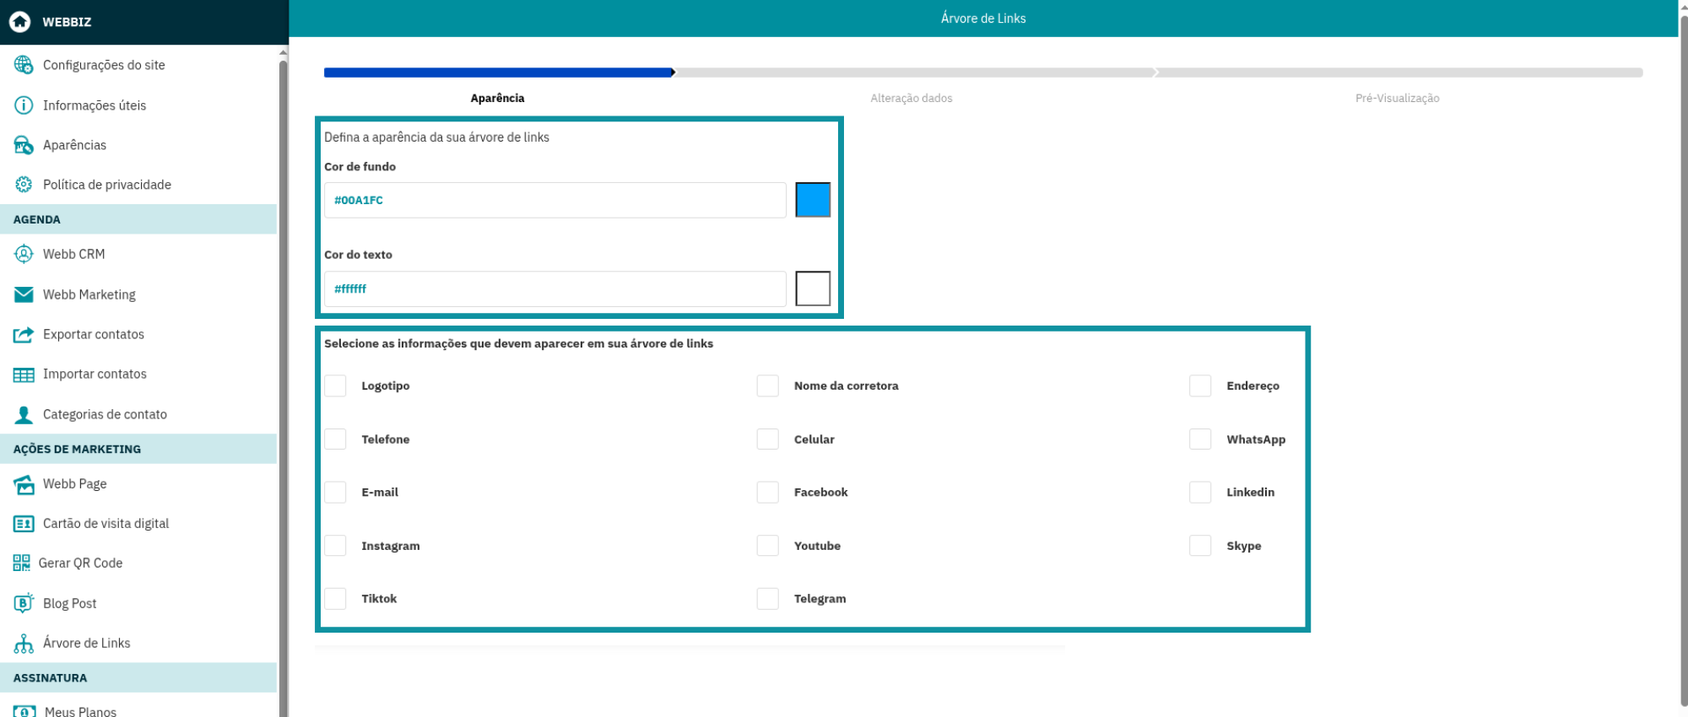Select the Telegram checkbox

767,599
